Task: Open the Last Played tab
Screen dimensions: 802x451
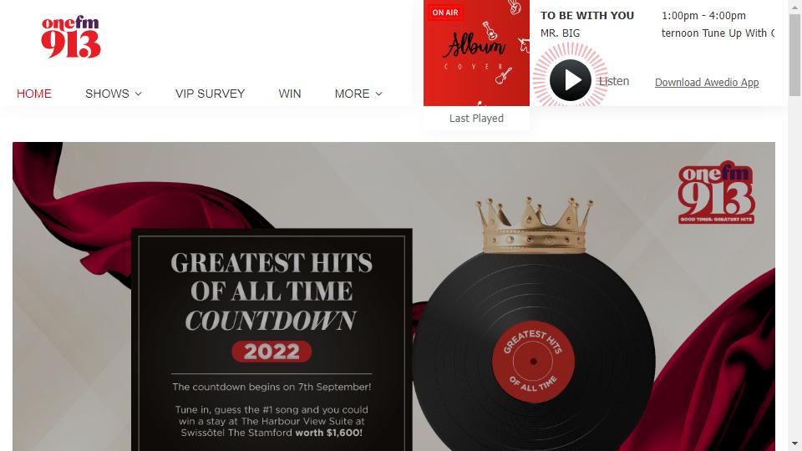Action: (476, 118)
